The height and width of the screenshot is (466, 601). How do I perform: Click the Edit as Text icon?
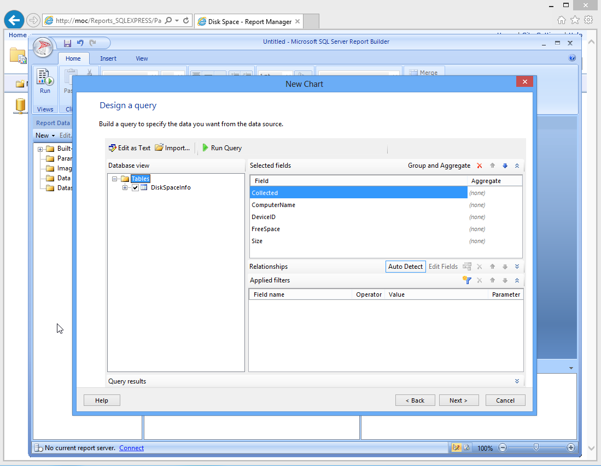tap(113, 148)
